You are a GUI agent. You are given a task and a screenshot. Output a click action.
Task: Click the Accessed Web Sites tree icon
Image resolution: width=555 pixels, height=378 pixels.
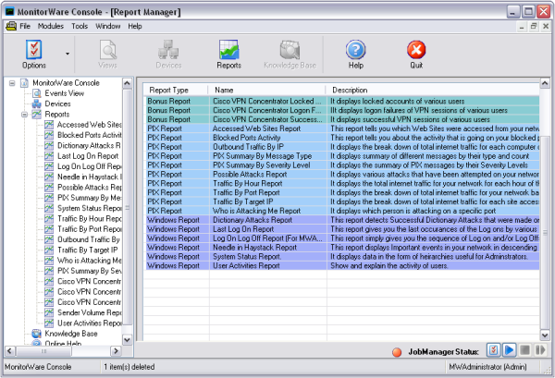tap(49, 125)
